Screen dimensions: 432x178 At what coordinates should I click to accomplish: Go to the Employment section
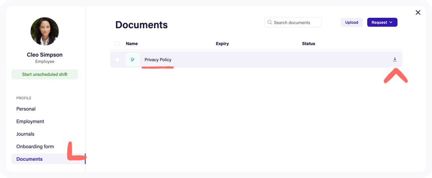tap(30, 122)
